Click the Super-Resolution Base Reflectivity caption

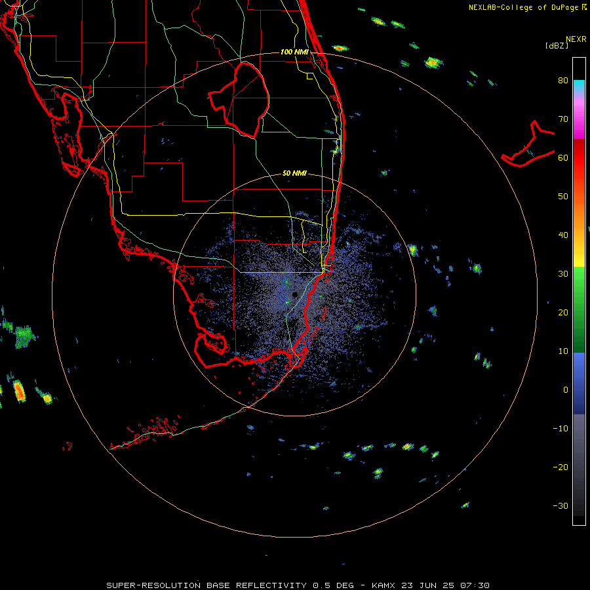pos(298,585)
